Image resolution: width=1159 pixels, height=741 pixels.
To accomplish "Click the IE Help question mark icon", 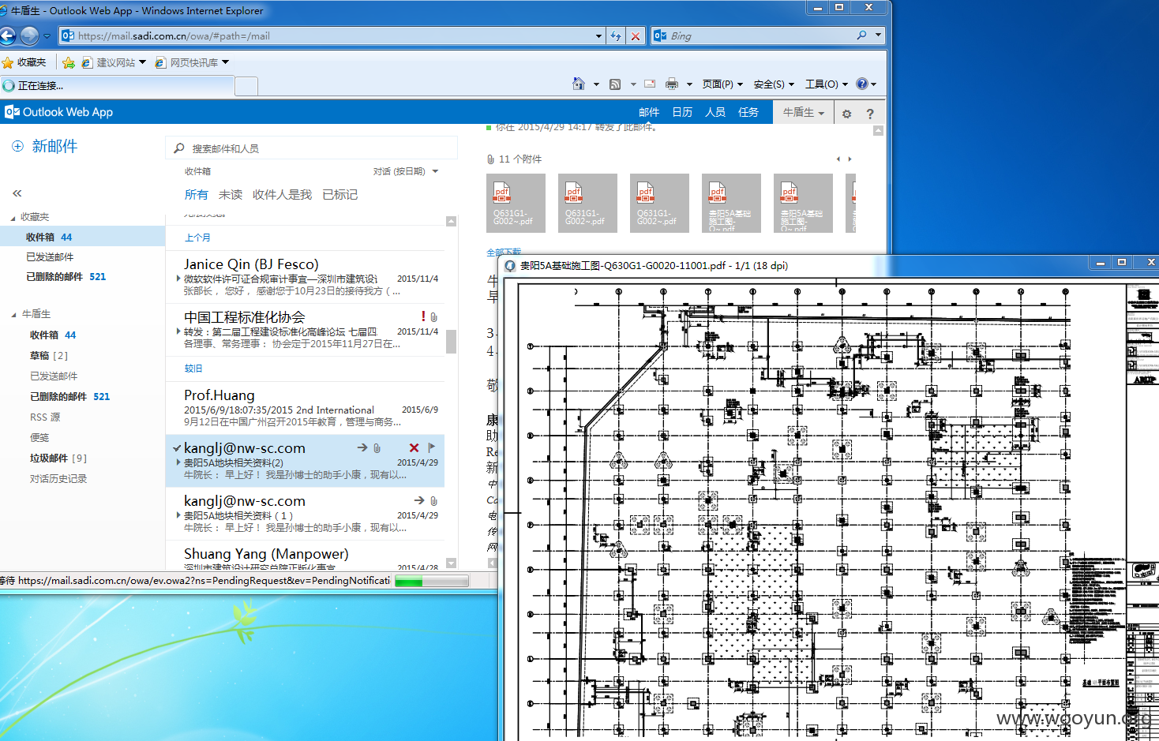I will coord(861,84).
